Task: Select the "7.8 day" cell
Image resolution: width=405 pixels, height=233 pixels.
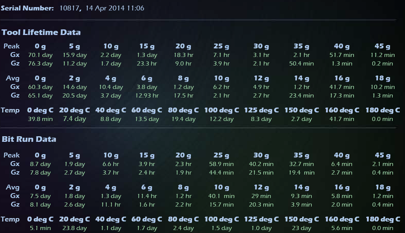Action: click(x=40, y=173)
